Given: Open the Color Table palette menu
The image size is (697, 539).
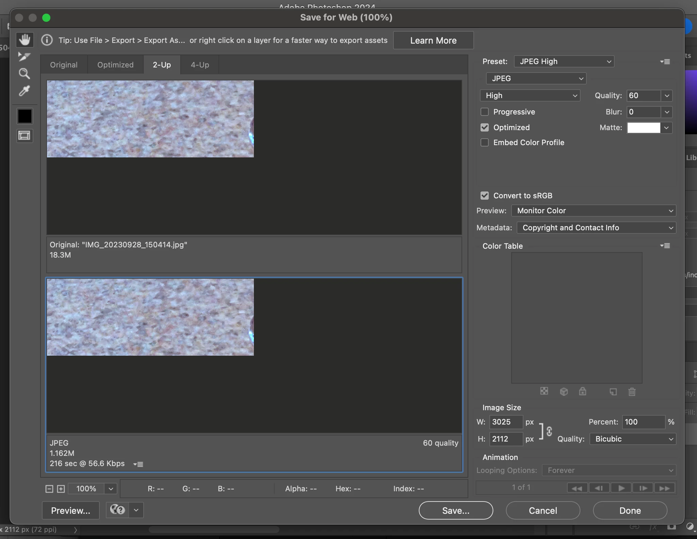Looking at the screenshot, I should pos(665,246).
